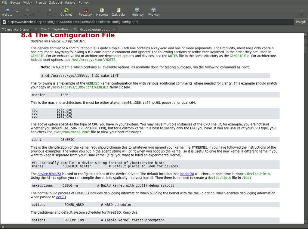Open the Zakładki bookmarks toolbar icon
Screen dimensions: 308x229
[x=118, y=10]
